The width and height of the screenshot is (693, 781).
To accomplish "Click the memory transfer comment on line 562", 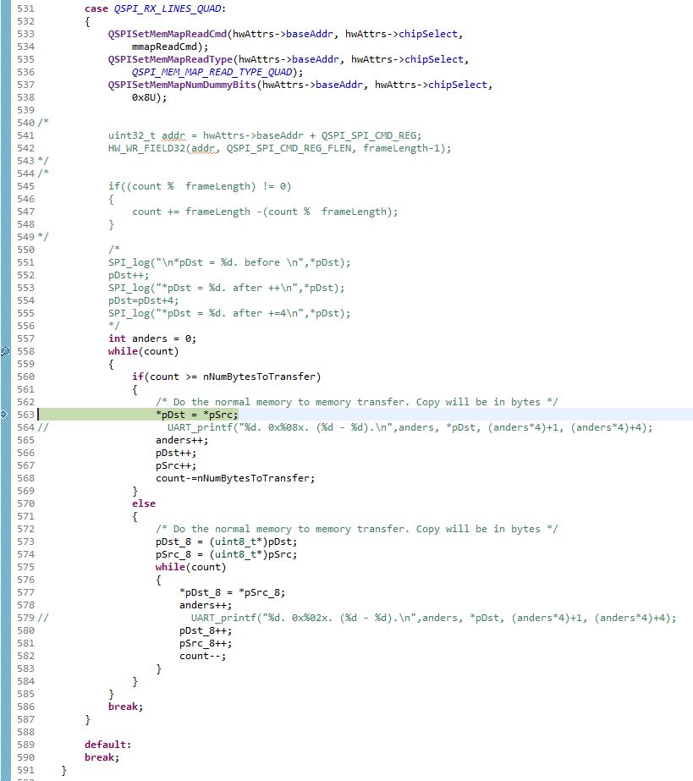I will pos(357,402).
